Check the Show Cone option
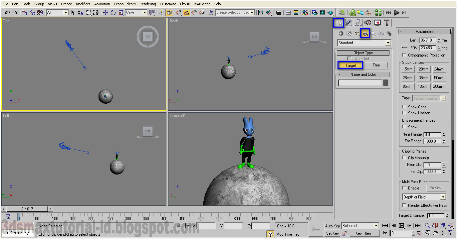 405,107
